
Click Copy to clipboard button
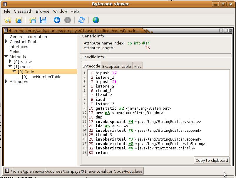(212, 160)
